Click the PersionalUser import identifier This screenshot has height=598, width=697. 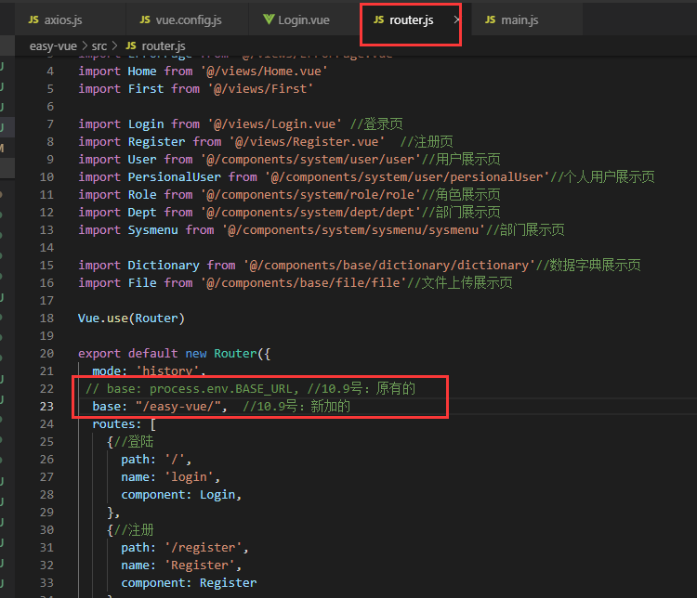point(175,177)
